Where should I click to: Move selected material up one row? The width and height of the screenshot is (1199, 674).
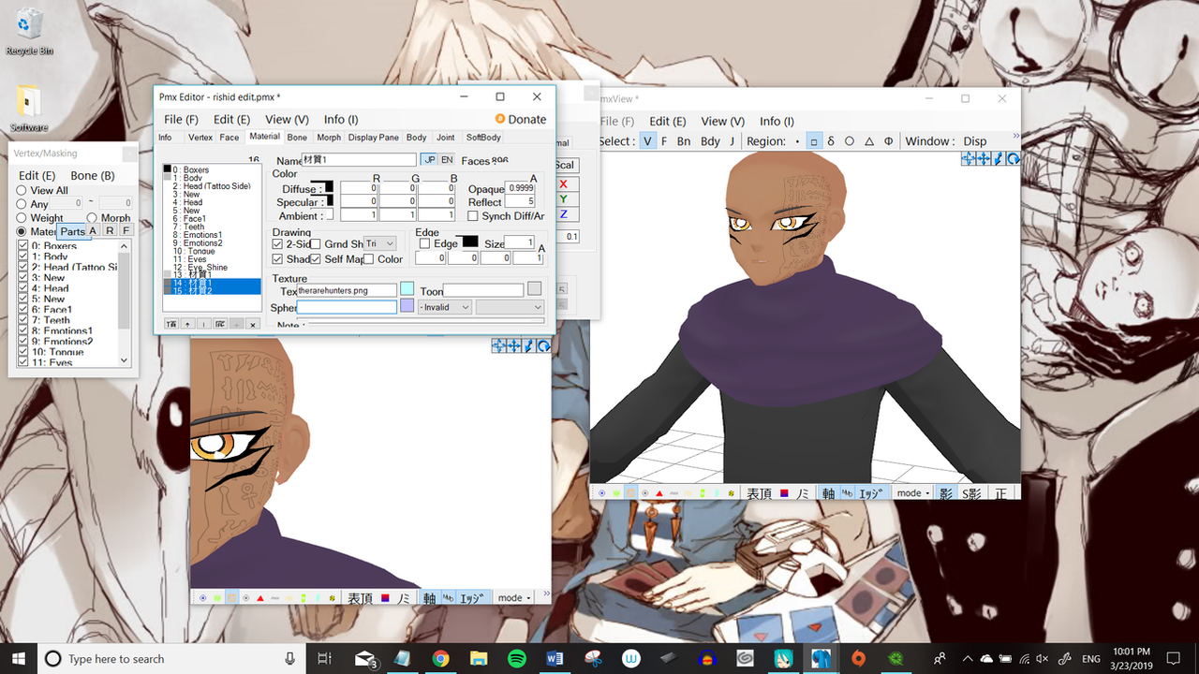pos(187,324)
